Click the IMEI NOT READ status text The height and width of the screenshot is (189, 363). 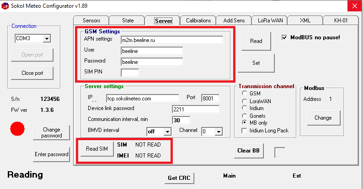[148, 156]
